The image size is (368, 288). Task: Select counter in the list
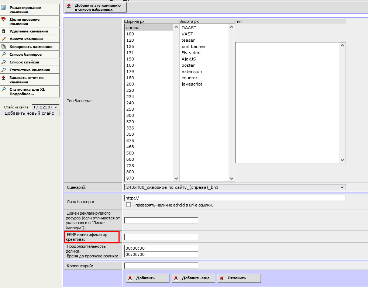[x=204, y=78]
